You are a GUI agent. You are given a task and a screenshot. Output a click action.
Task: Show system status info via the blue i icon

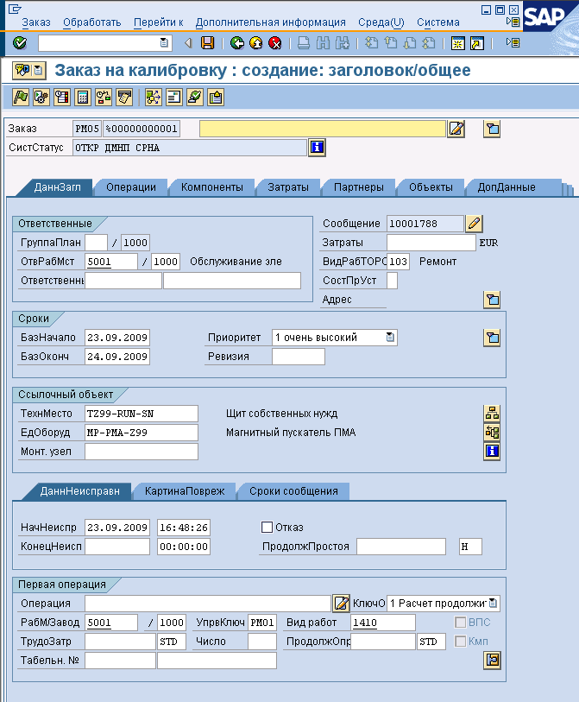[317, 148]
